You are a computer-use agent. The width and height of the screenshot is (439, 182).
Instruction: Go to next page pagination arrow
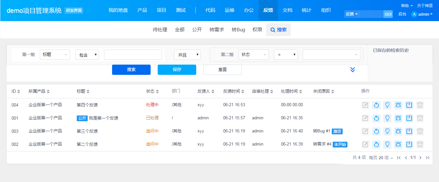pyautogui.click(x=420, y=158)
